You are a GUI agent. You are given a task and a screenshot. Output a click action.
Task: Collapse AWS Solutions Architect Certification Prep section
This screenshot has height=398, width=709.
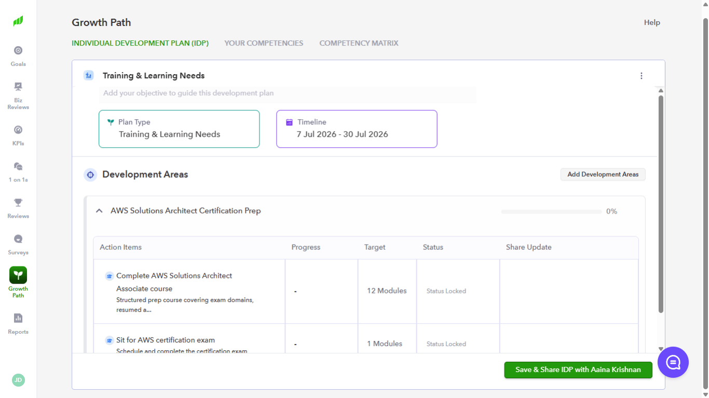point(99,211)
